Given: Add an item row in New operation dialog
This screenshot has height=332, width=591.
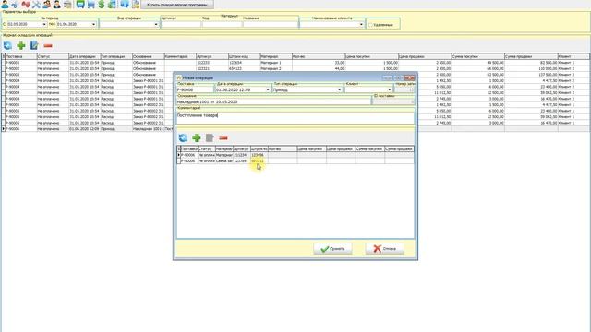Looking at the screenshot, I should point(197,138).
